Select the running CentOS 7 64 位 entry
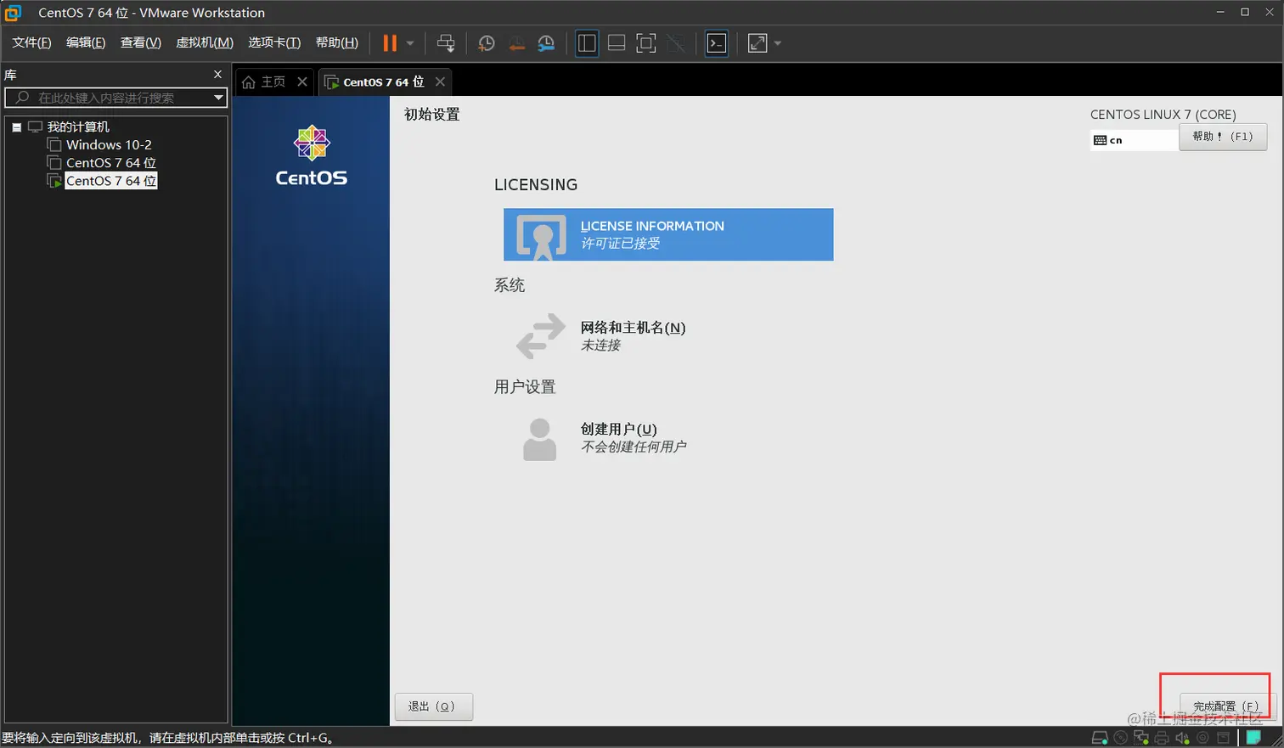Viewport: 1284px width, 748px height. (x=111, y=181)
